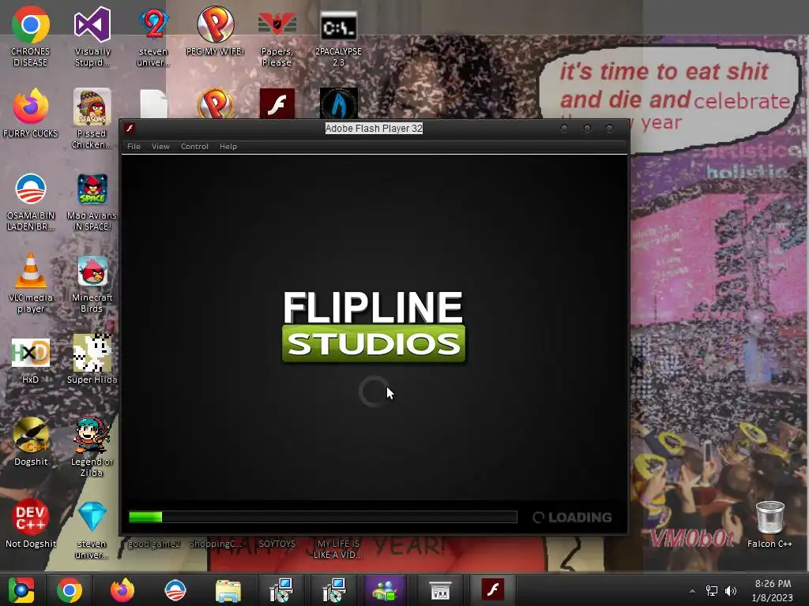The width and height of the screenshot is (809, 606).
Task: Open the MY LIFE IS LIKE A VID... icon label
Action: (338, 549)
